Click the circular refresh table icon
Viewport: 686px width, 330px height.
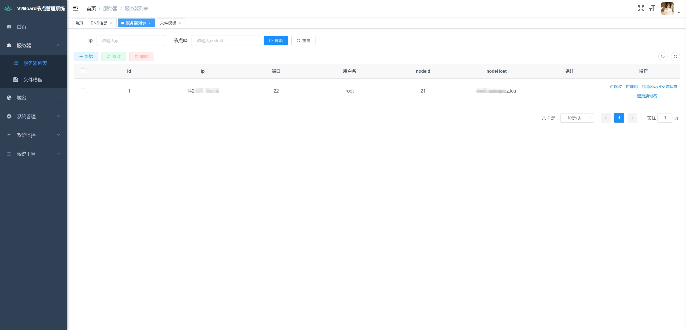(x=675, y=56)
